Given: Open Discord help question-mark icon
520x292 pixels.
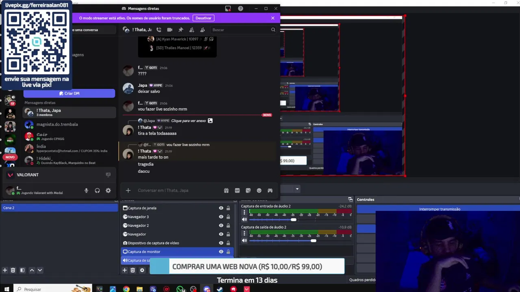Looking at the screenshot, I should click(x=240, y=9).
